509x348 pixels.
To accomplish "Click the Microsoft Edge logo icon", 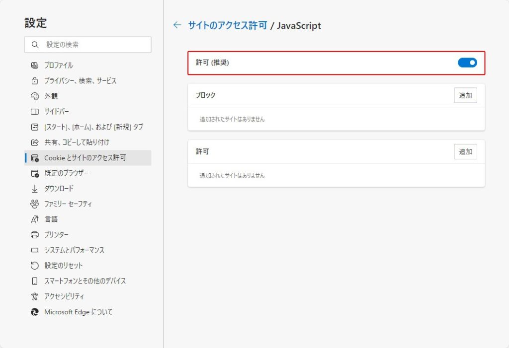I will (34, 312).
